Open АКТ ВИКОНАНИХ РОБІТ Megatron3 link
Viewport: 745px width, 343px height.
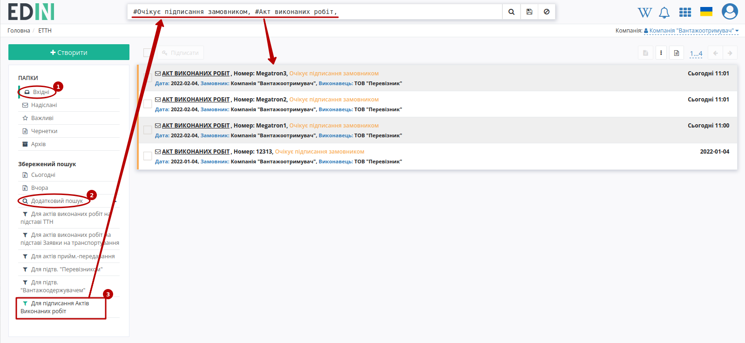[x=196, y=74]
